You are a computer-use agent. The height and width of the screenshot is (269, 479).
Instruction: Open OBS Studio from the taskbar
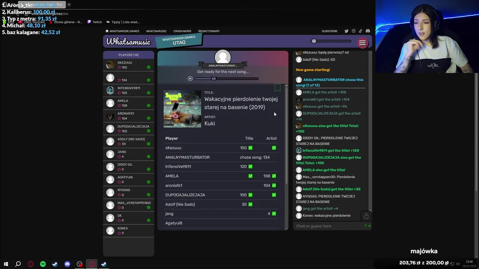coord(79,264)
